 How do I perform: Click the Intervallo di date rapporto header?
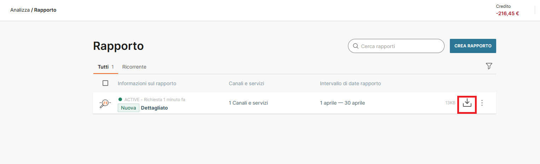[x=350, y=83]
